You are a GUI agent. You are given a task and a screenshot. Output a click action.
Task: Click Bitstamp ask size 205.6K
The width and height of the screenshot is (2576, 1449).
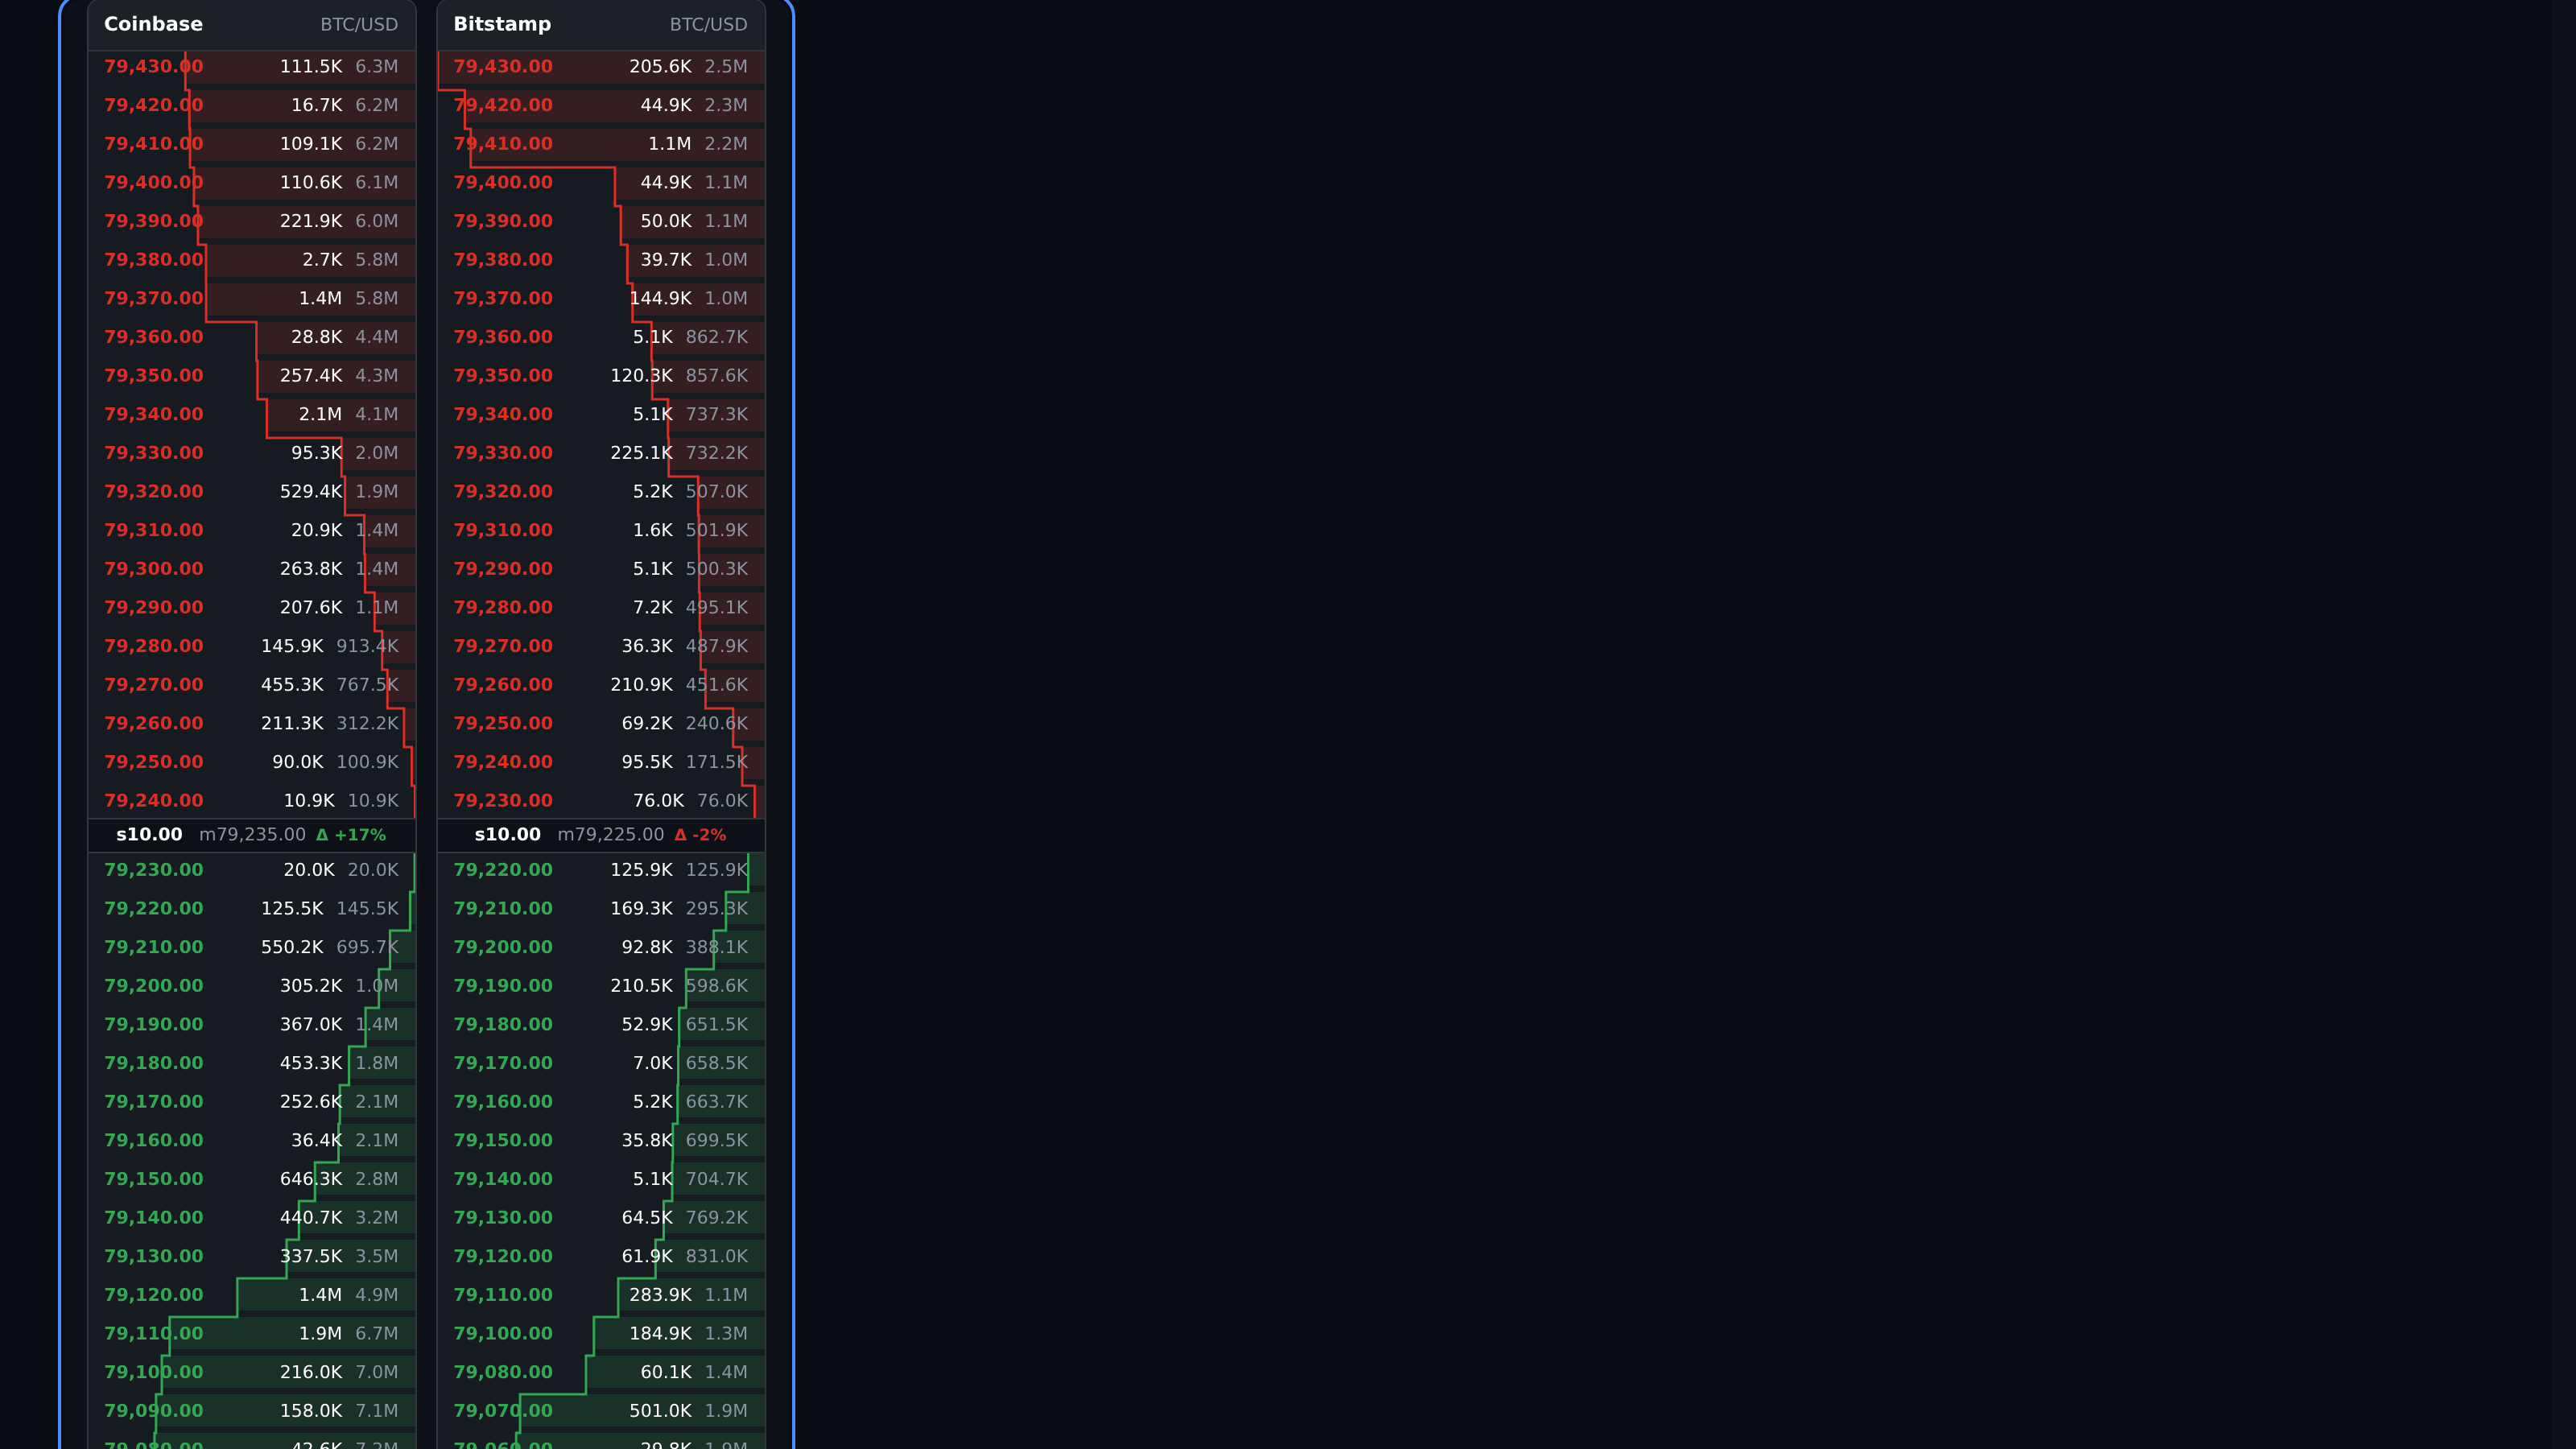pyautogui.click(x=660, y=67)
